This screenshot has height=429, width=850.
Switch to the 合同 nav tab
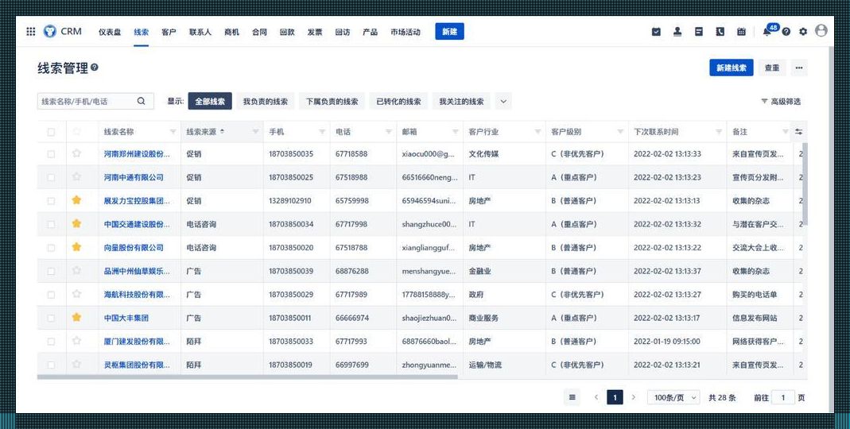click(x=259, y=32)
